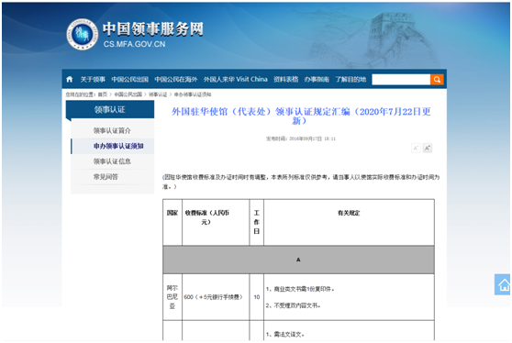Select 领事认证简介 in sidebar
The height and width of the screenshot is (343, 512).
point(112,131)
